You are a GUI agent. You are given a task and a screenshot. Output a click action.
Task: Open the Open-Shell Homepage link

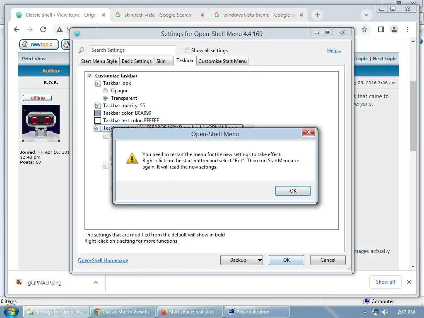pyautogui.click(x=103, y=260)
